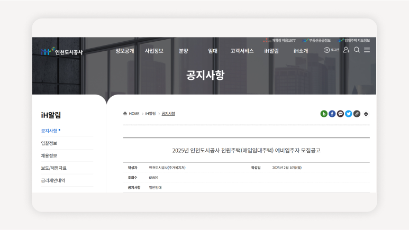Image resolution: width=409 pixels, height=230 pixels.
Task: Print the page via printer icon
Action: coord(366,114)
